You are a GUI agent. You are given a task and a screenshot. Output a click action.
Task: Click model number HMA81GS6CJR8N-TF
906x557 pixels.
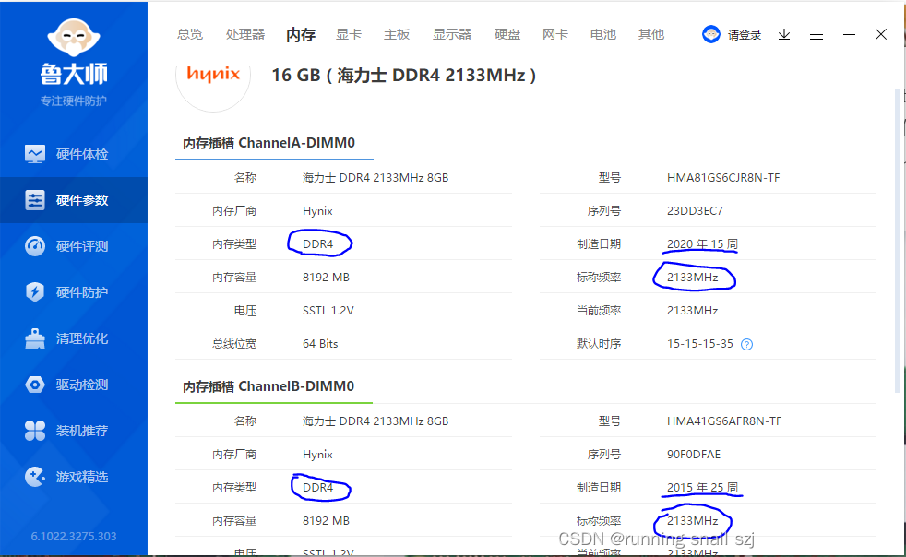coord(723,178)
